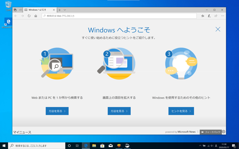The width and height of the screenshot is (239, 149).
Task: Open Cortana circle on taskbar
Action: (69, 146)
